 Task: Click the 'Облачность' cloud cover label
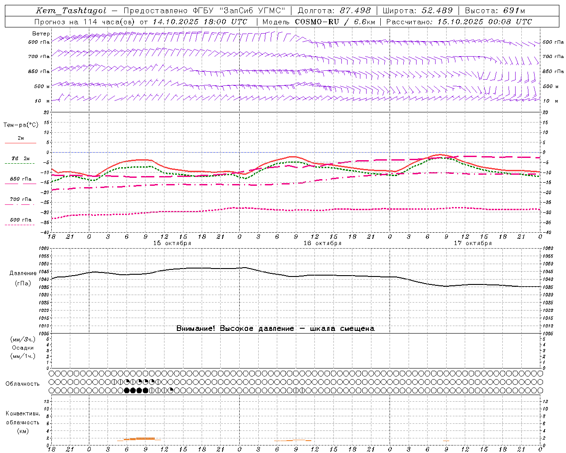click(x=23, y=384)
